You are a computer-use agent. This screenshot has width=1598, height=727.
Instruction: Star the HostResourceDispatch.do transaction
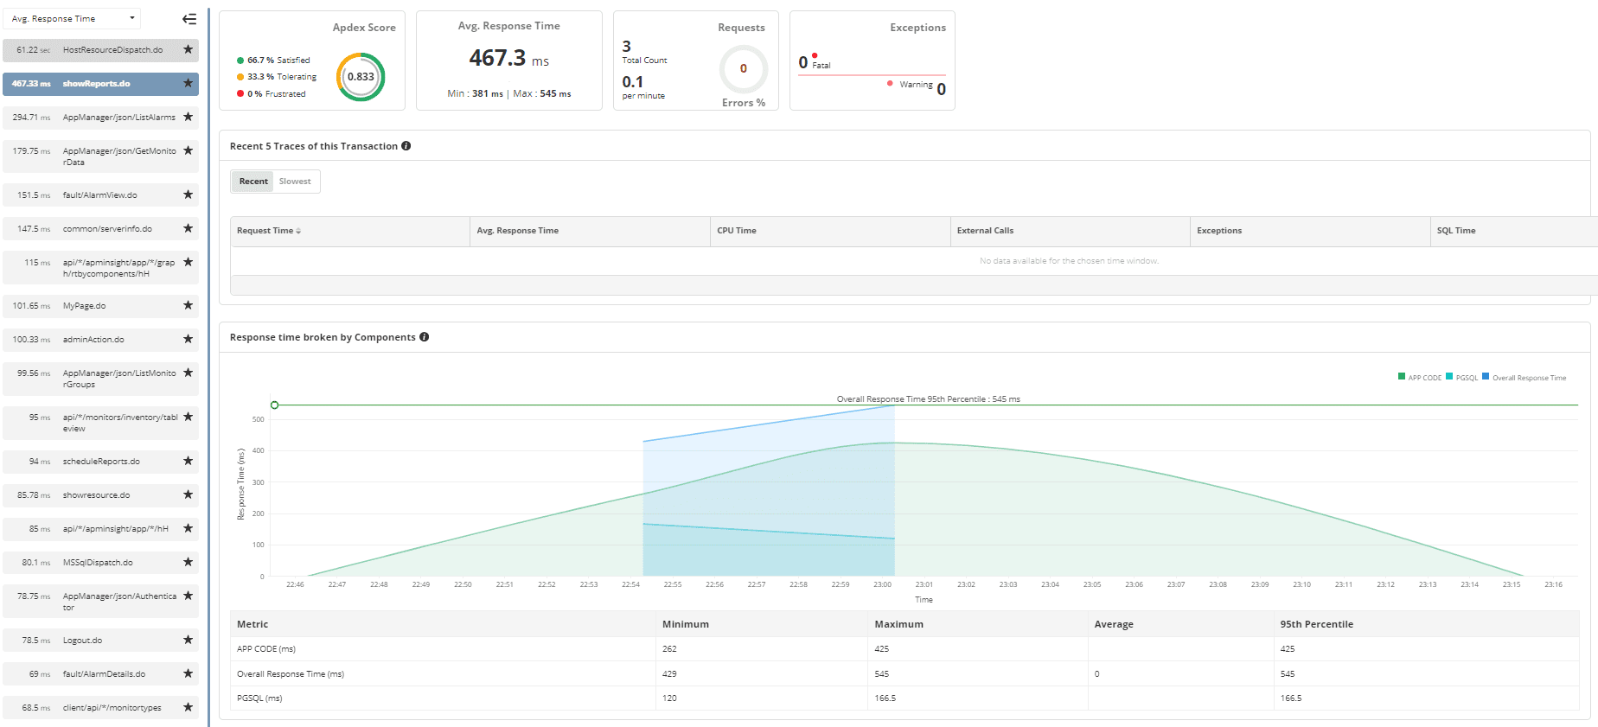(x=188, y=50)
